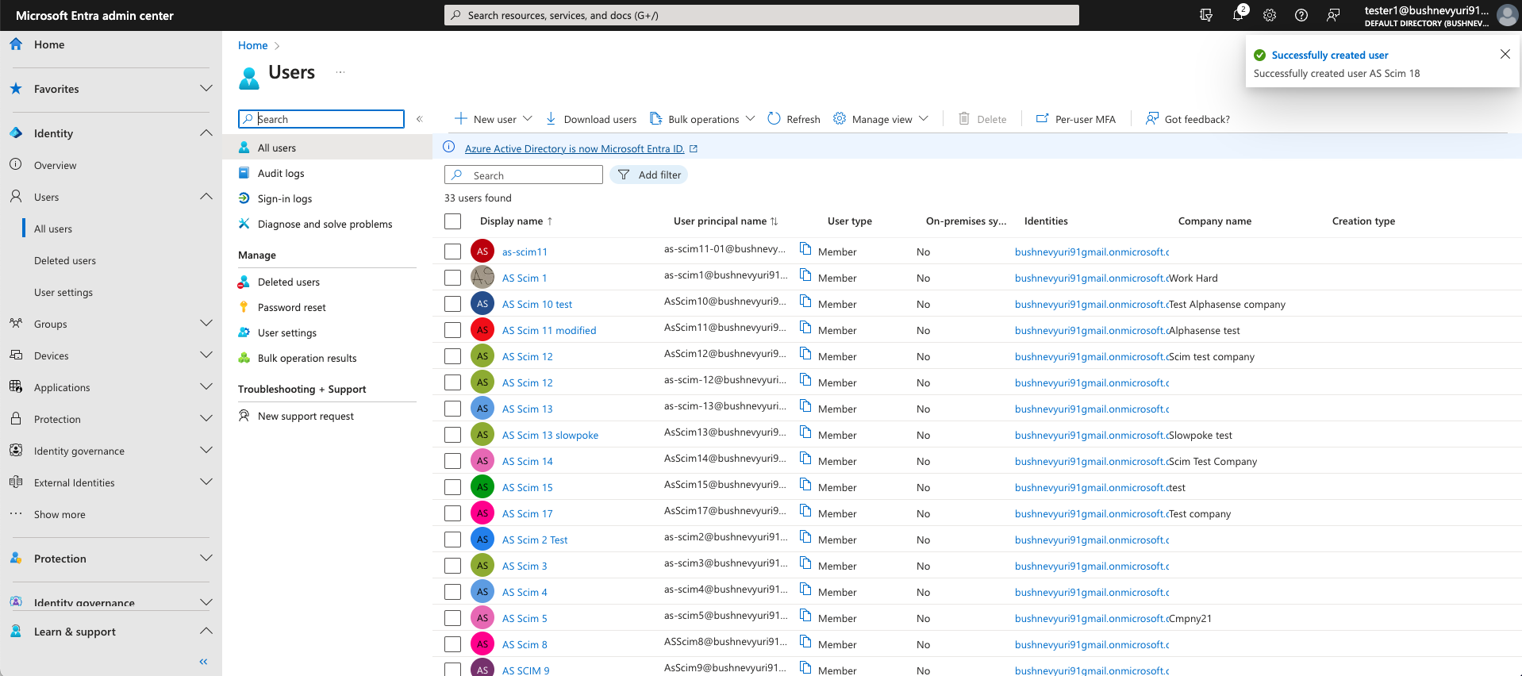The width and height of the screenshot is (1522, 676).
Task: Check the box for AS Scim 2 Test
Action: pyautogui.click(x=453, y=540)
